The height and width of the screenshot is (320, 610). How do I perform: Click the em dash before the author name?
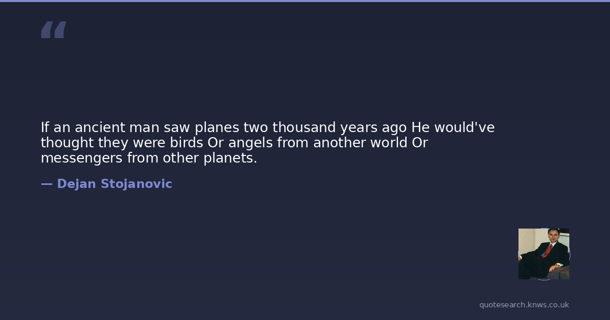click(46, 184)
